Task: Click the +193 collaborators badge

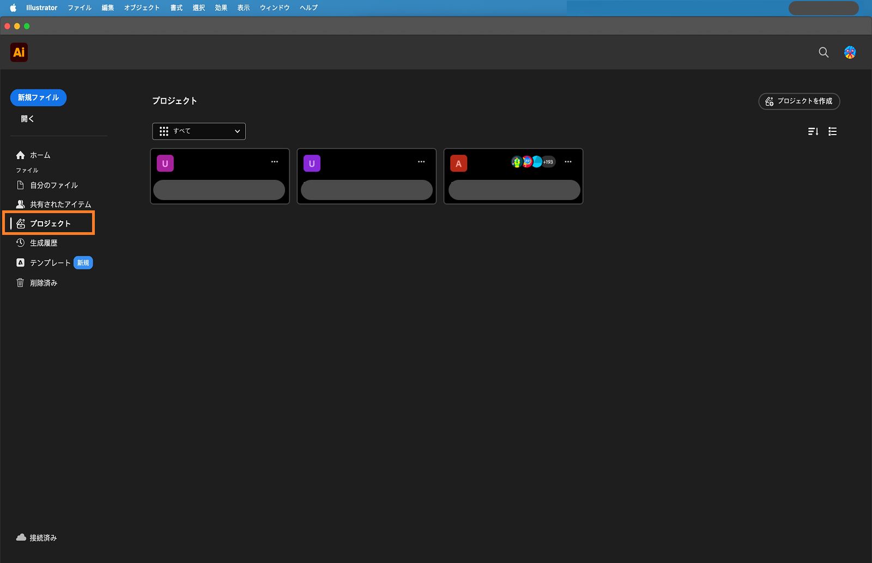Action: (x=548, y=162)
